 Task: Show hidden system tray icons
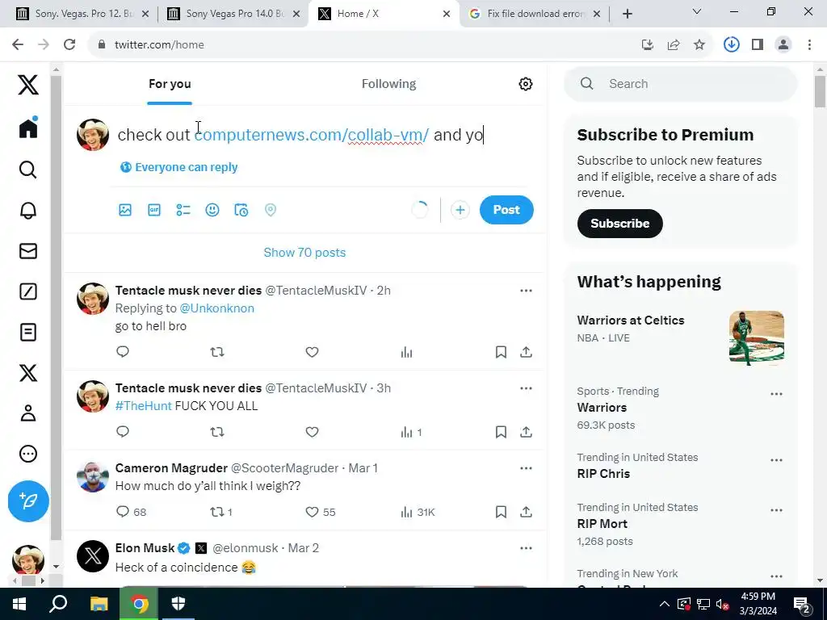coord(665,604)
